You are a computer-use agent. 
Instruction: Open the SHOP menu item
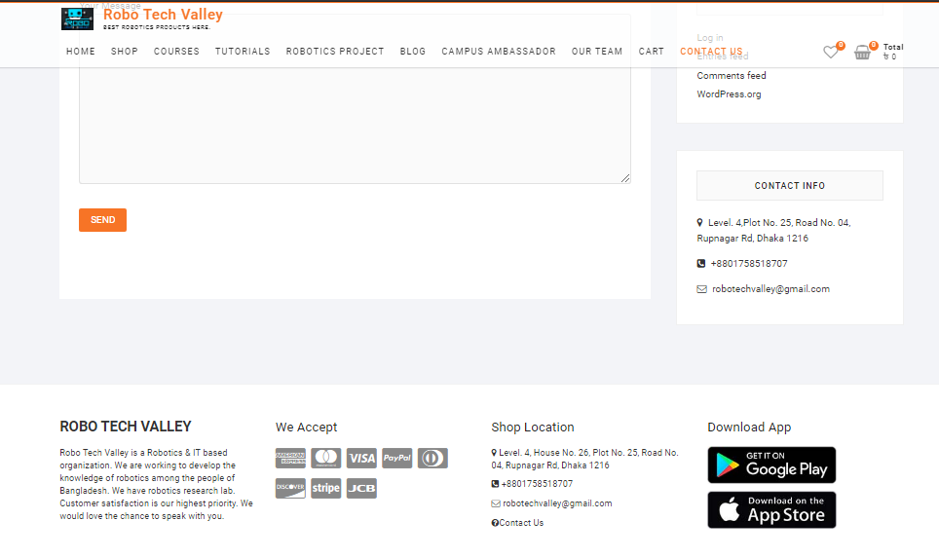click(x=125, y=52)
